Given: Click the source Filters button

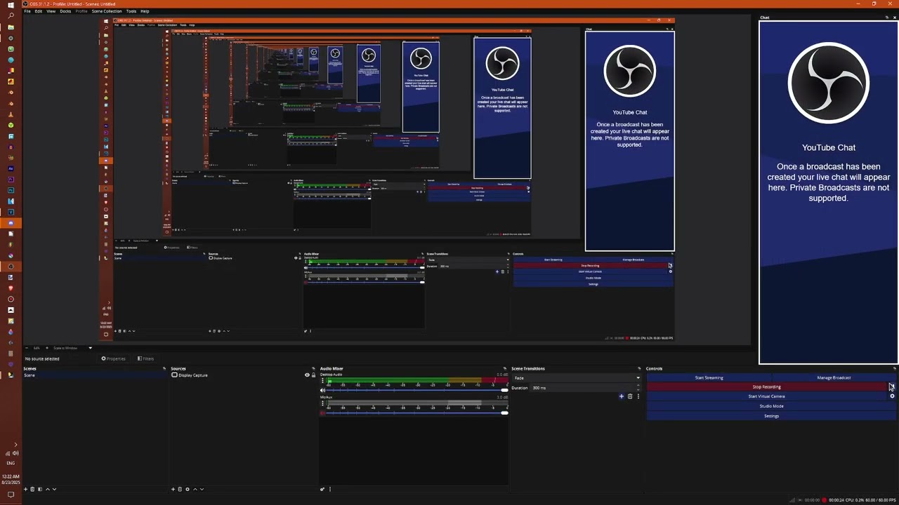Looking at the screenshot, I should (145, 358).
